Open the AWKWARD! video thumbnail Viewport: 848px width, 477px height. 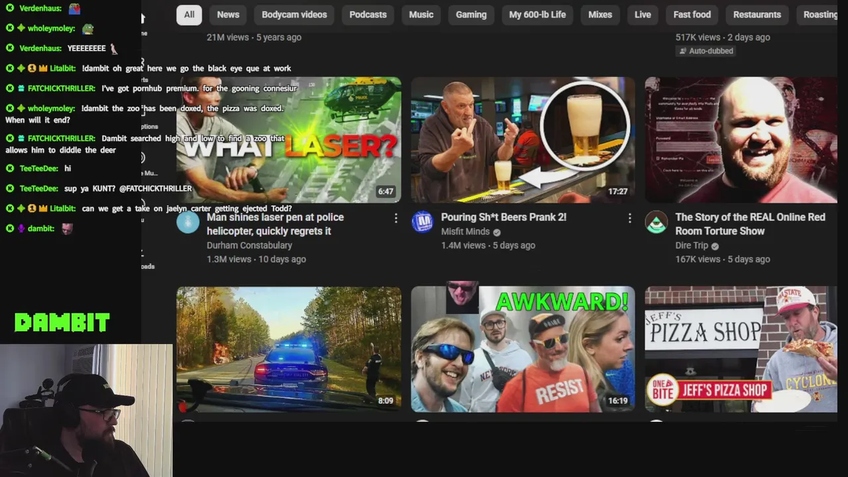[x=523, y=349]
